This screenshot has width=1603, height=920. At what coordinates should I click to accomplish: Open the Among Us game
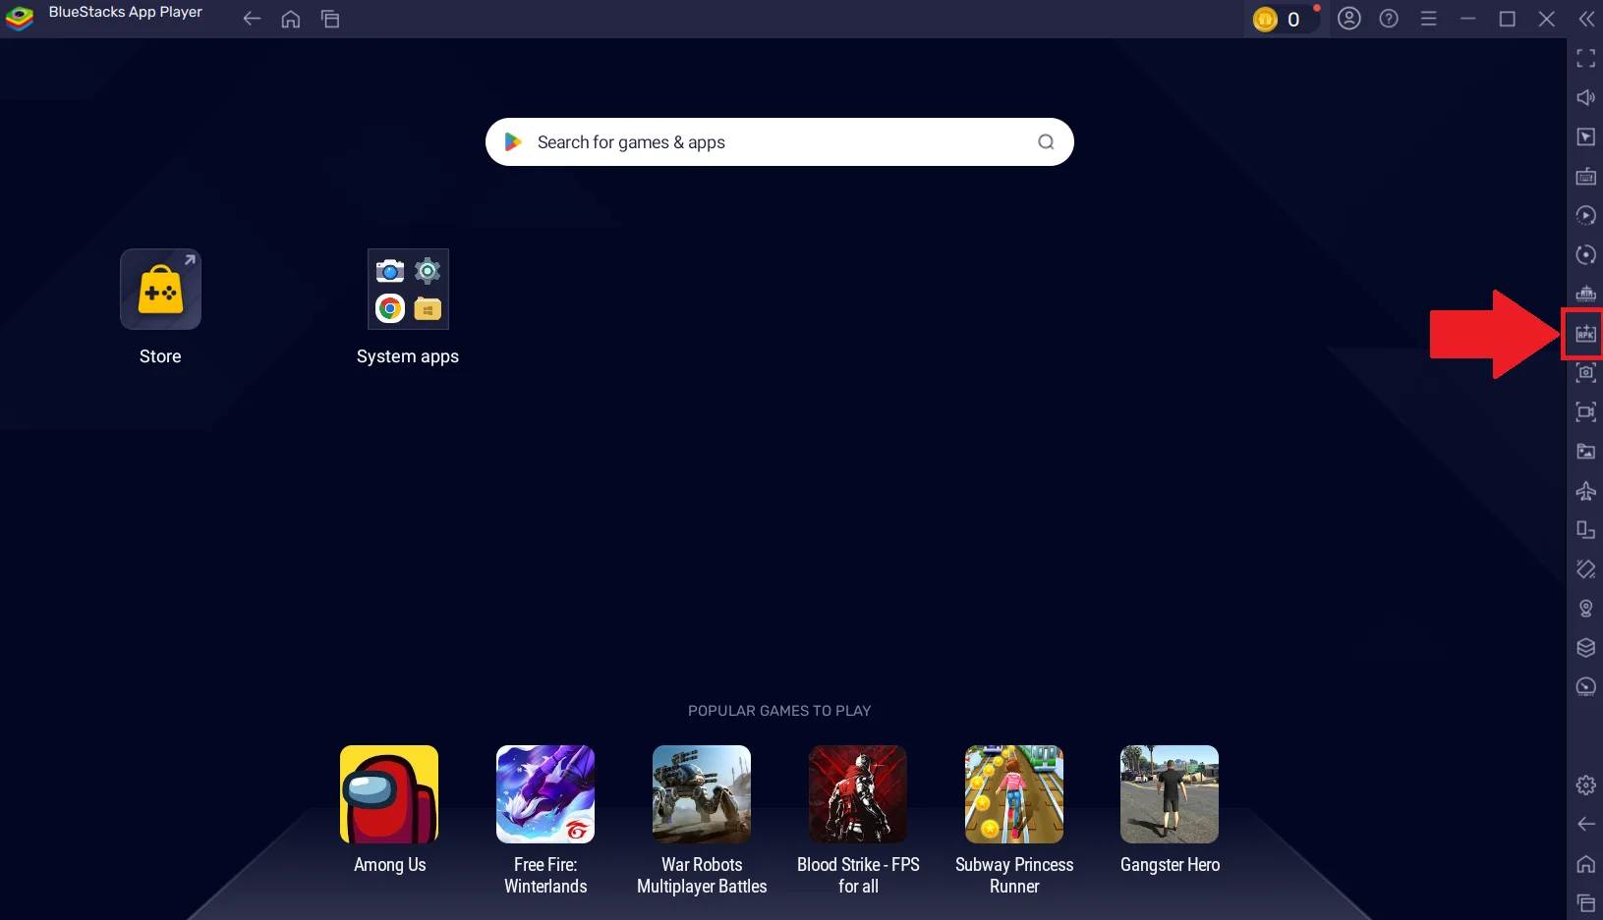(x=389, y=794)
